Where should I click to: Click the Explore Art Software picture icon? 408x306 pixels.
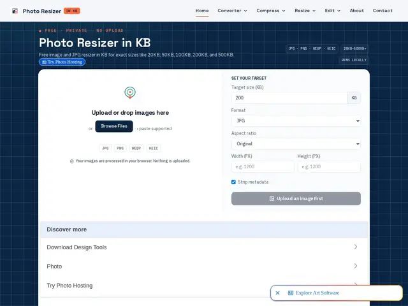291,293
